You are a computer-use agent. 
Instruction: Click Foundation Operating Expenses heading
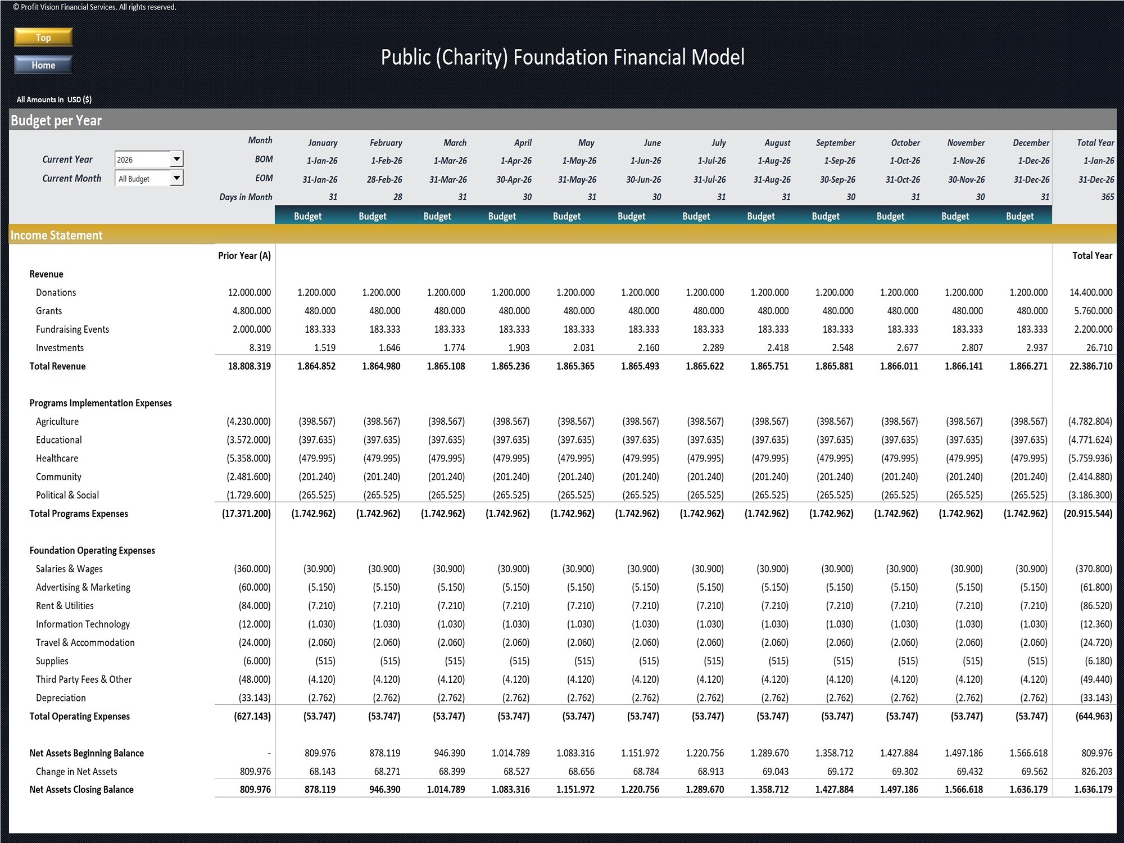pyautogui.click(x=92, y=551)
